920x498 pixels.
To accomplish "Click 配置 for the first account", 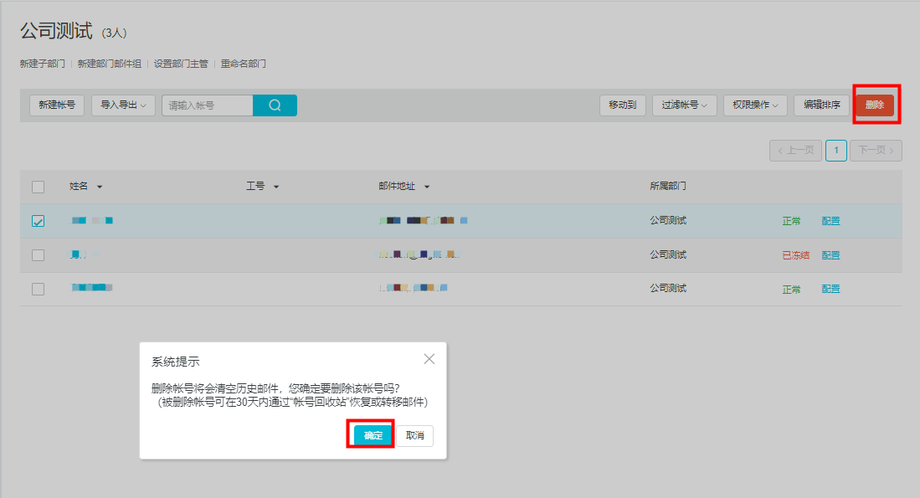I will (830, 220).
